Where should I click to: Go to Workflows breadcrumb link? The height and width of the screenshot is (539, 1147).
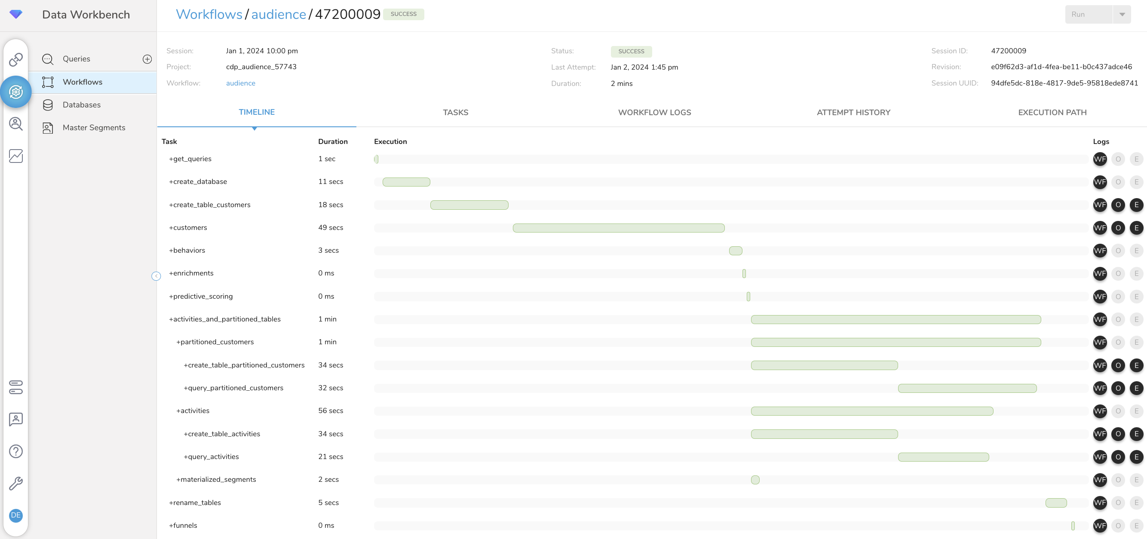[209, 14]
